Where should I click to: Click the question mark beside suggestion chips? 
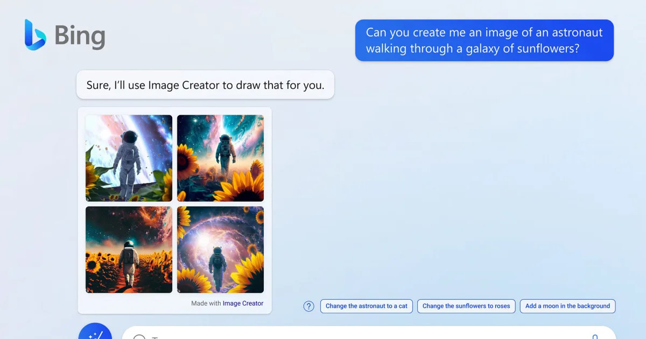(308, 306)
